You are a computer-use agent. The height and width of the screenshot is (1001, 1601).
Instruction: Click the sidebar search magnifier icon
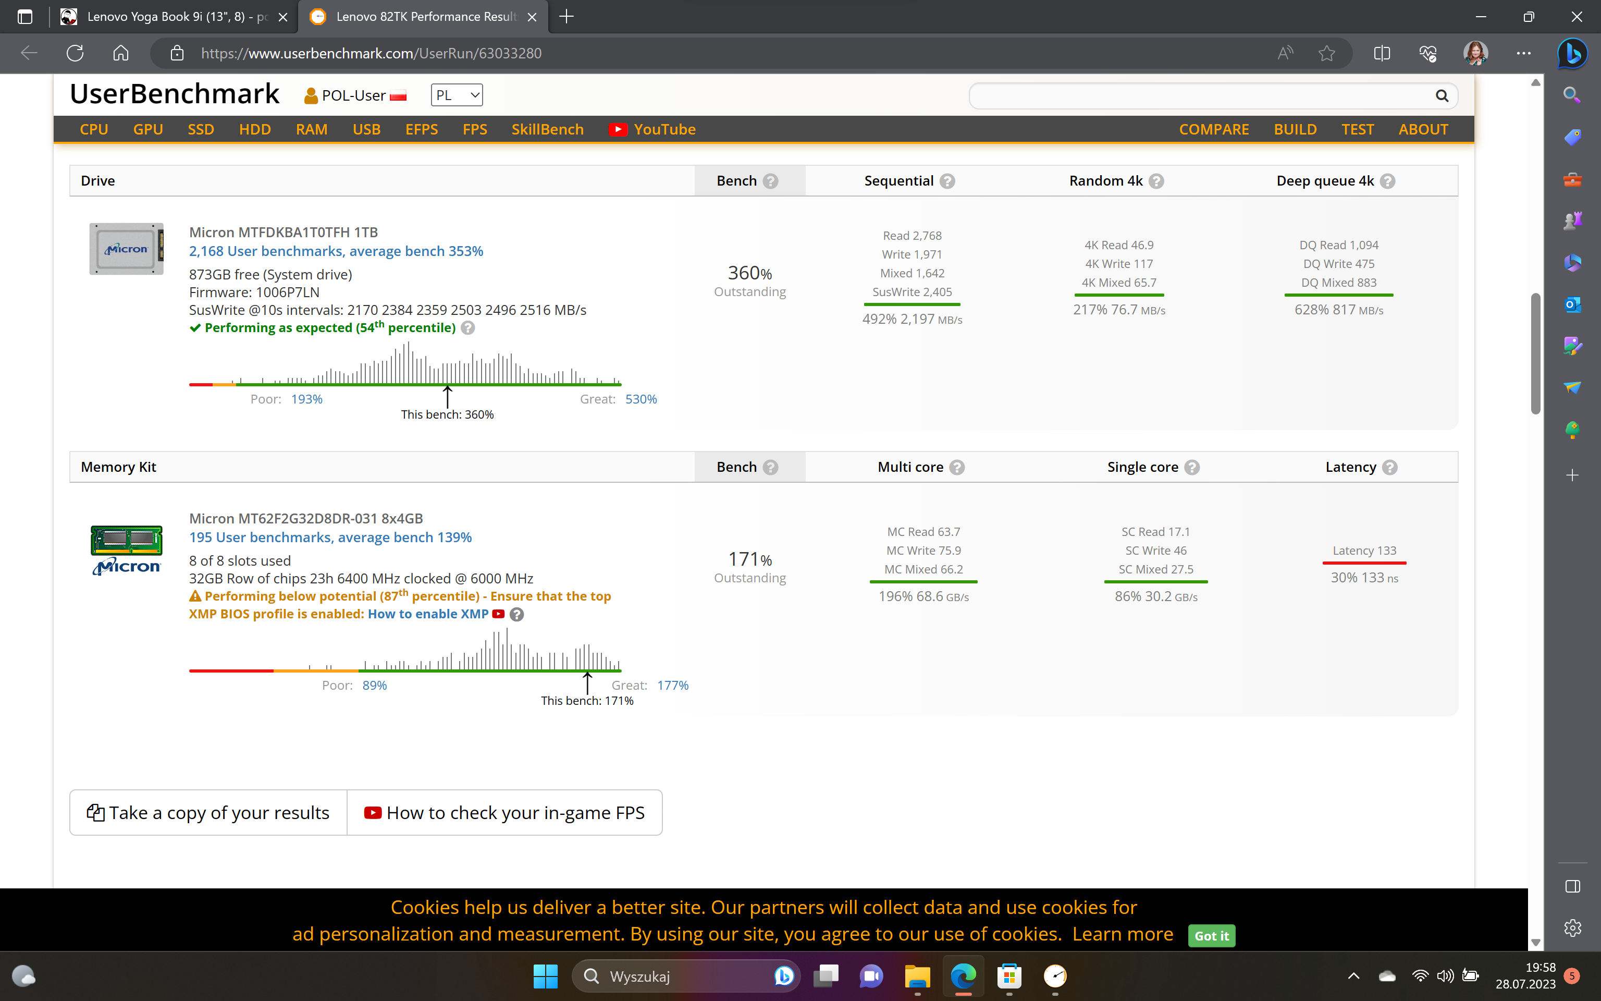[x=1572, y=95]
